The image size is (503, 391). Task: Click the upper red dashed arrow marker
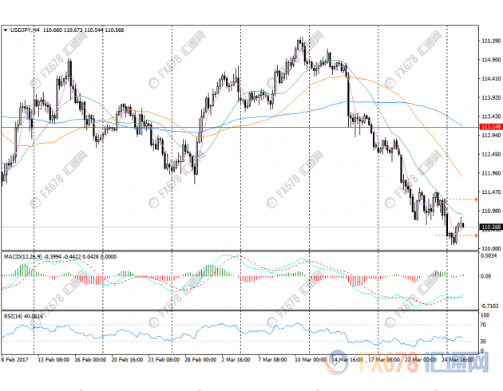476,199
